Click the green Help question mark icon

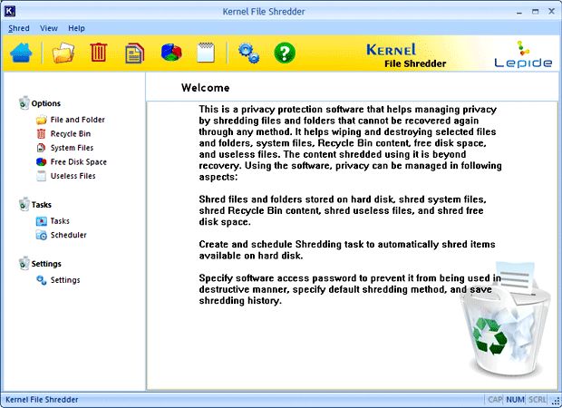point(285,53)
